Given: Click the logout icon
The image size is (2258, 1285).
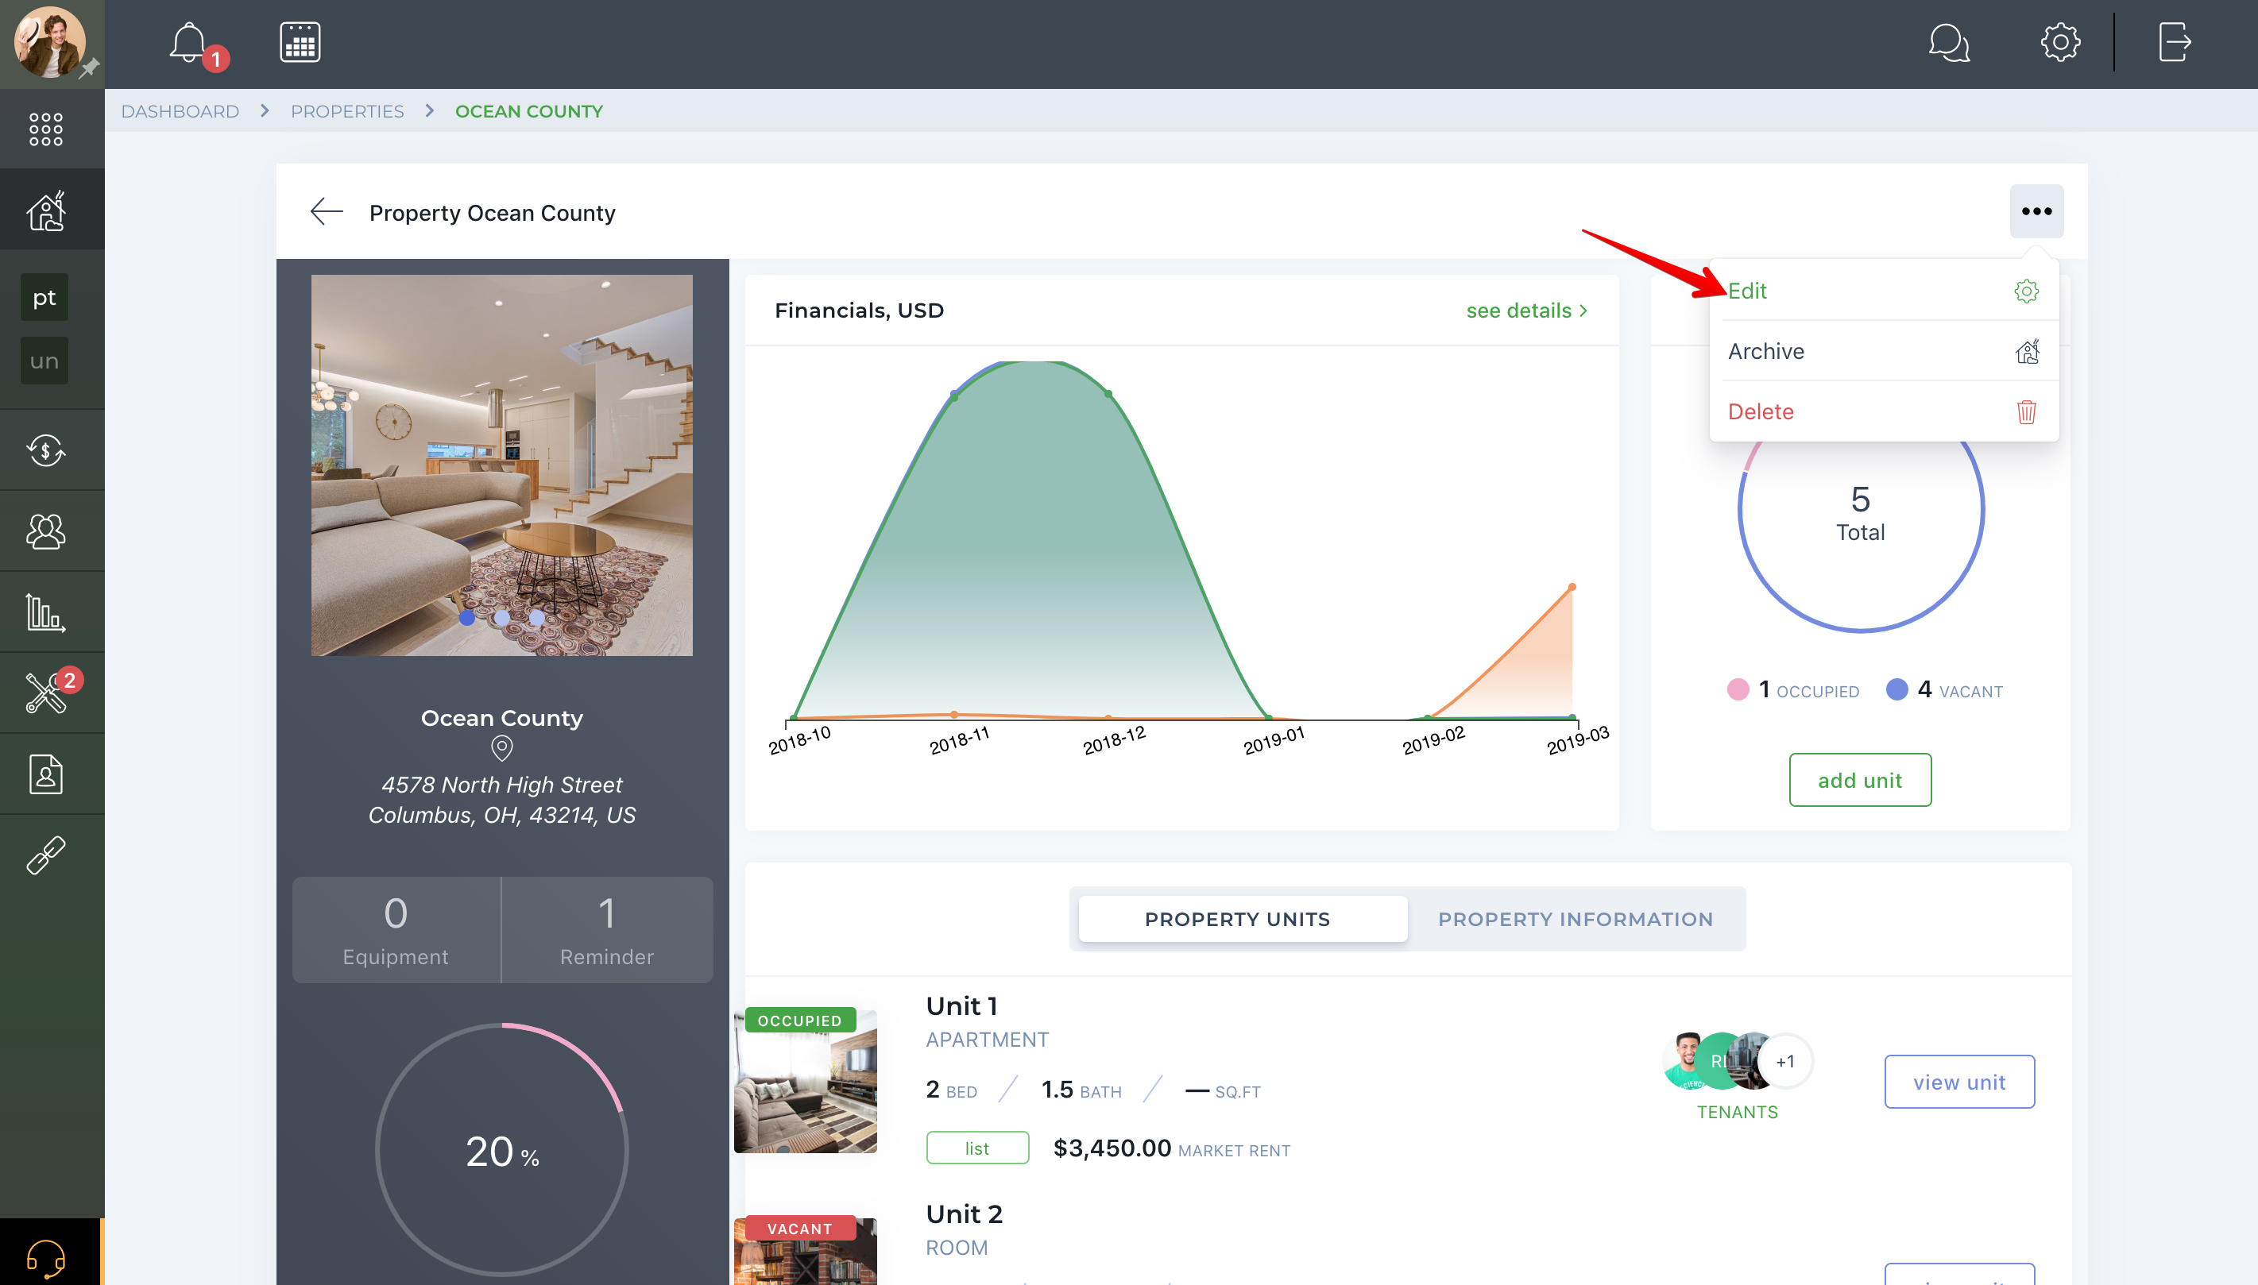Looking at the screenshot, I should point(2175,42).
